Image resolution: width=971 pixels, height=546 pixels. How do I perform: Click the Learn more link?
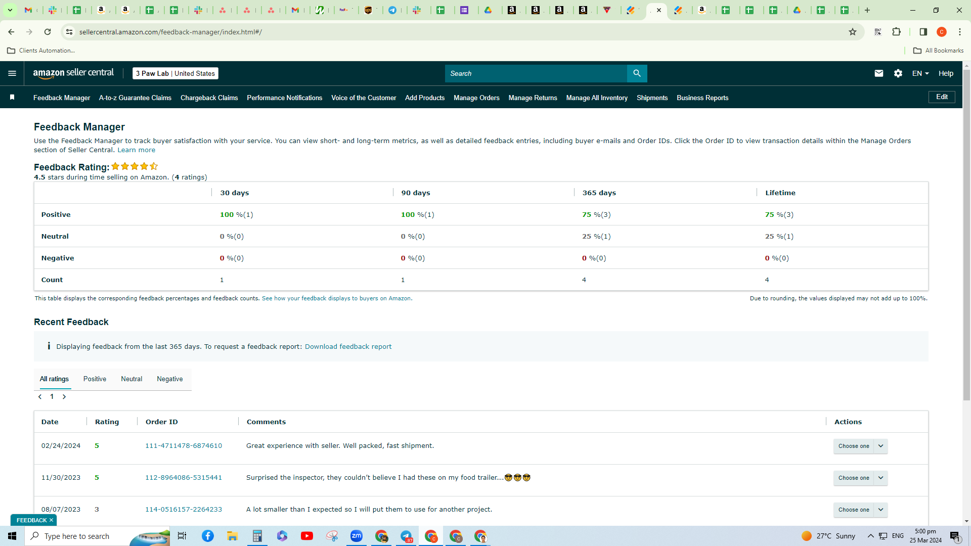137,150
